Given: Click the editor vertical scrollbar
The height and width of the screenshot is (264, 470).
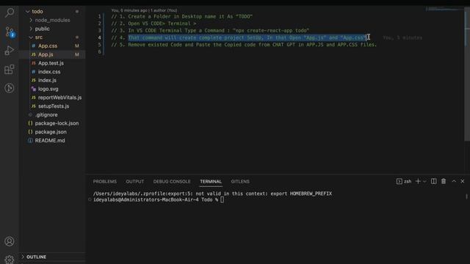Looking at the screenshot, I should 467,75.
